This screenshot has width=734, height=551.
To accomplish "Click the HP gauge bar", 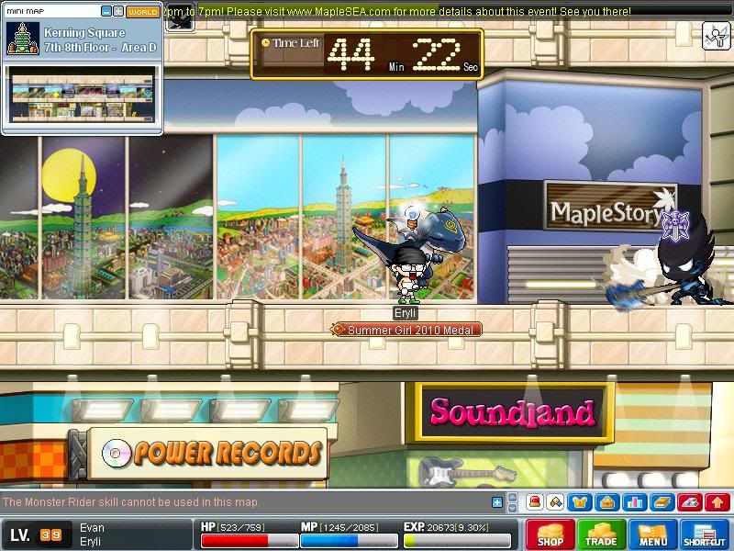I will click(x=249, y=541).
